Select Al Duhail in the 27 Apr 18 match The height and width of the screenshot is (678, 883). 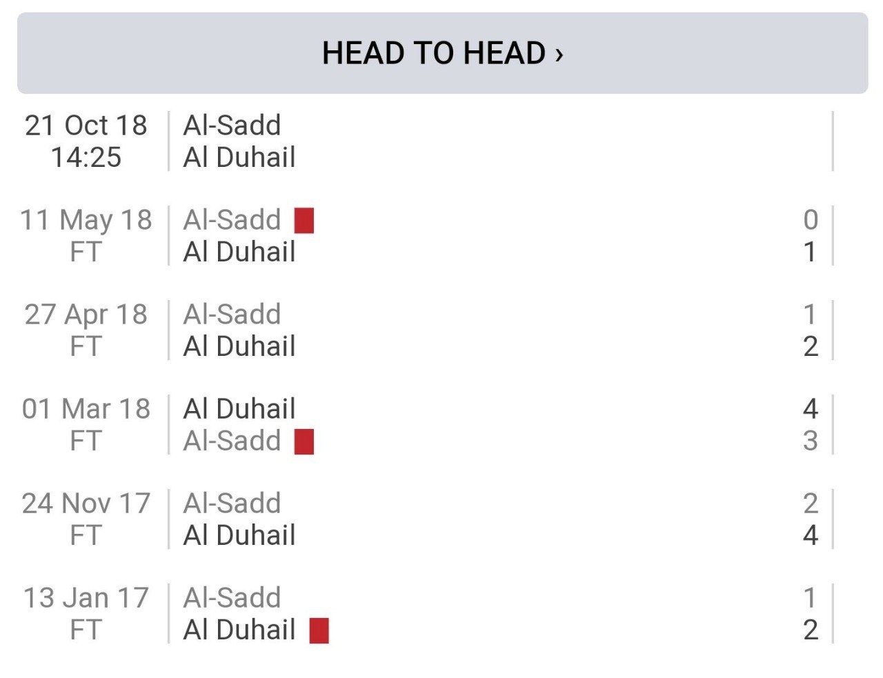tap(239, 346)
